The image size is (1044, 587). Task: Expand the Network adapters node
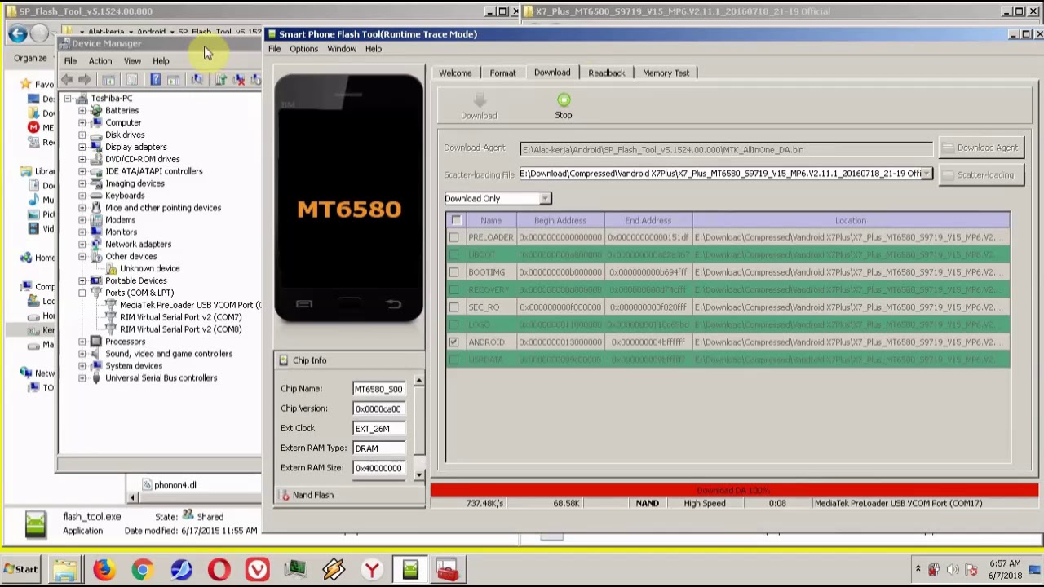[82, 244]
